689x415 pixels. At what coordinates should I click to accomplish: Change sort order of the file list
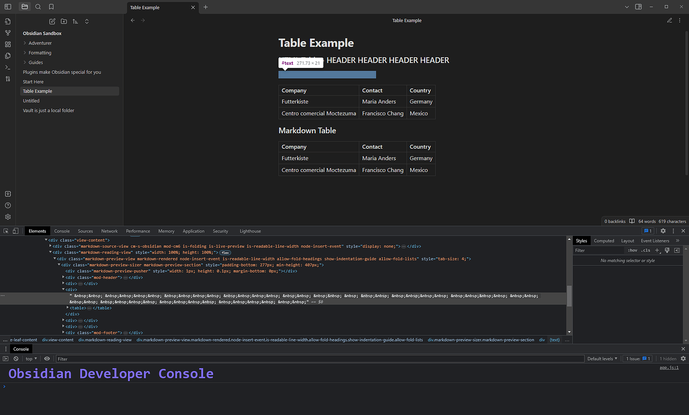(75, 21)
